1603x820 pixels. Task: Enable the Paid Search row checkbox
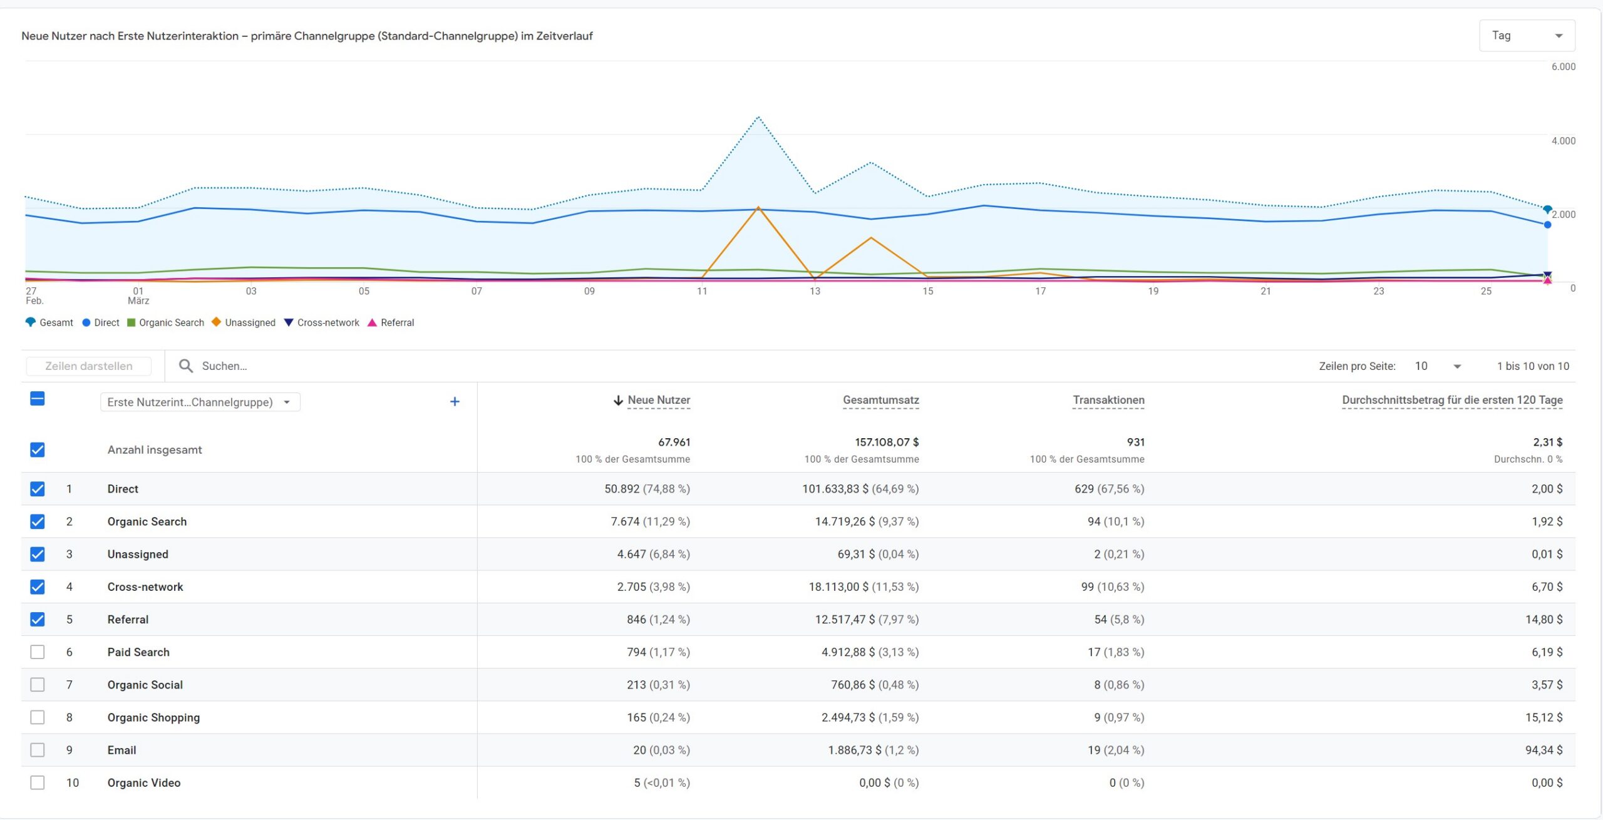tap(38, 652)
